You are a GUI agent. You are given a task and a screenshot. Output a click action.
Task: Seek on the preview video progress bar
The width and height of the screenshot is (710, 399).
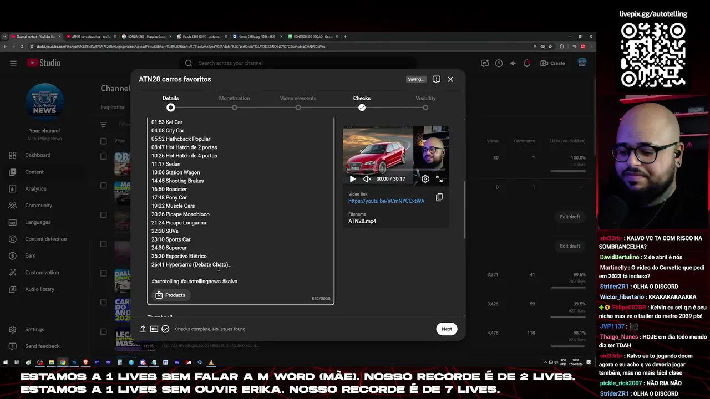click(395, 170)
